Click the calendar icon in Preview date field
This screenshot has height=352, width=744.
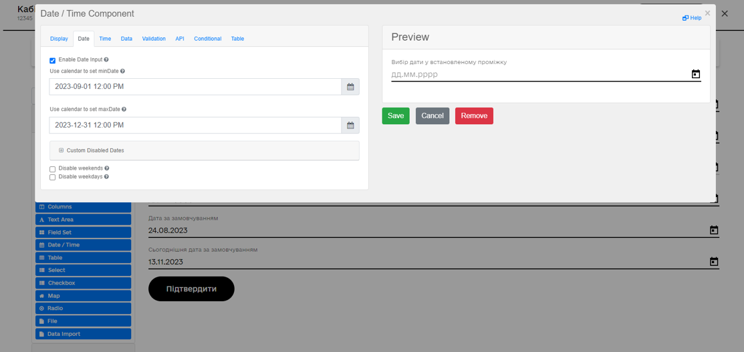695,74
